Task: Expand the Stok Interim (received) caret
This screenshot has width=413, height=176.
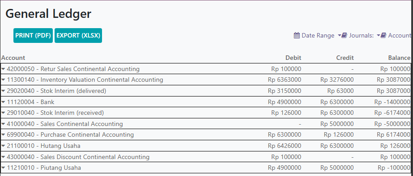Action: tap(3, 113)
